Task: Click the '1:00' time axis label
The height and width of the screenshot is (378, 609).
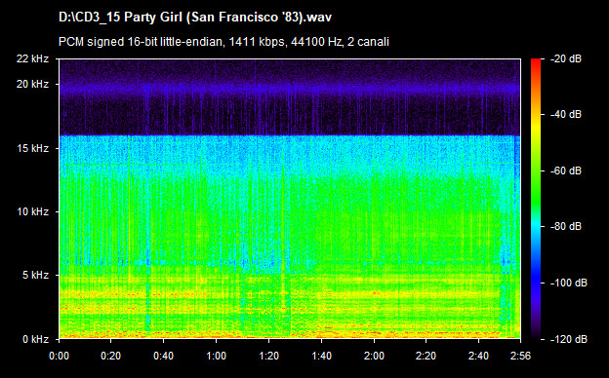Action: pyautogui.click(x=217, y=356)
